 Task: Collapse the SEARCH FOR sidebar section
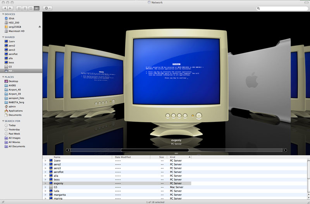tap(3, 121)
